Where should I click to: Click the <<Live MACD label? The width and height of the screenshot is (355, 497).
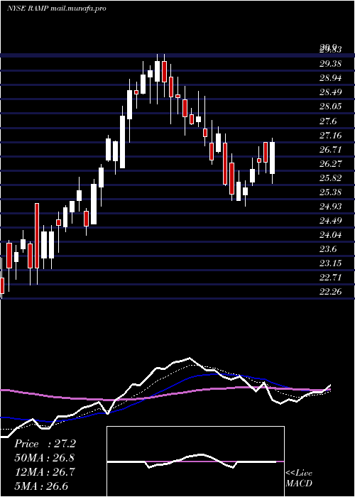299,479
